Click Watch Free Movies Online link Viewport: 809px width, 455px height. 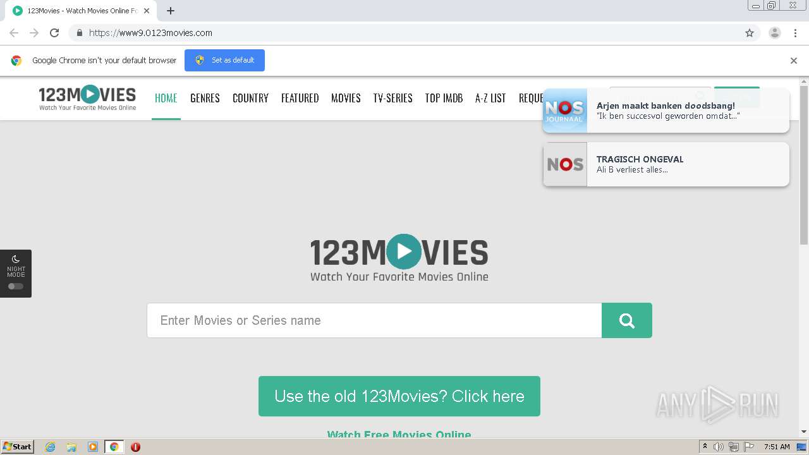[x=399, y=434]
